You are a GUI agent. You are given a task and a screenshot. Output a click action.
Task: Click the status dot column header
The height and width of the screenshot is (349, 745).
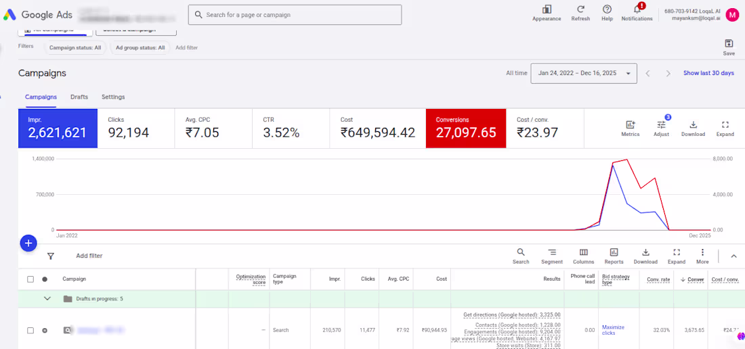45,279
